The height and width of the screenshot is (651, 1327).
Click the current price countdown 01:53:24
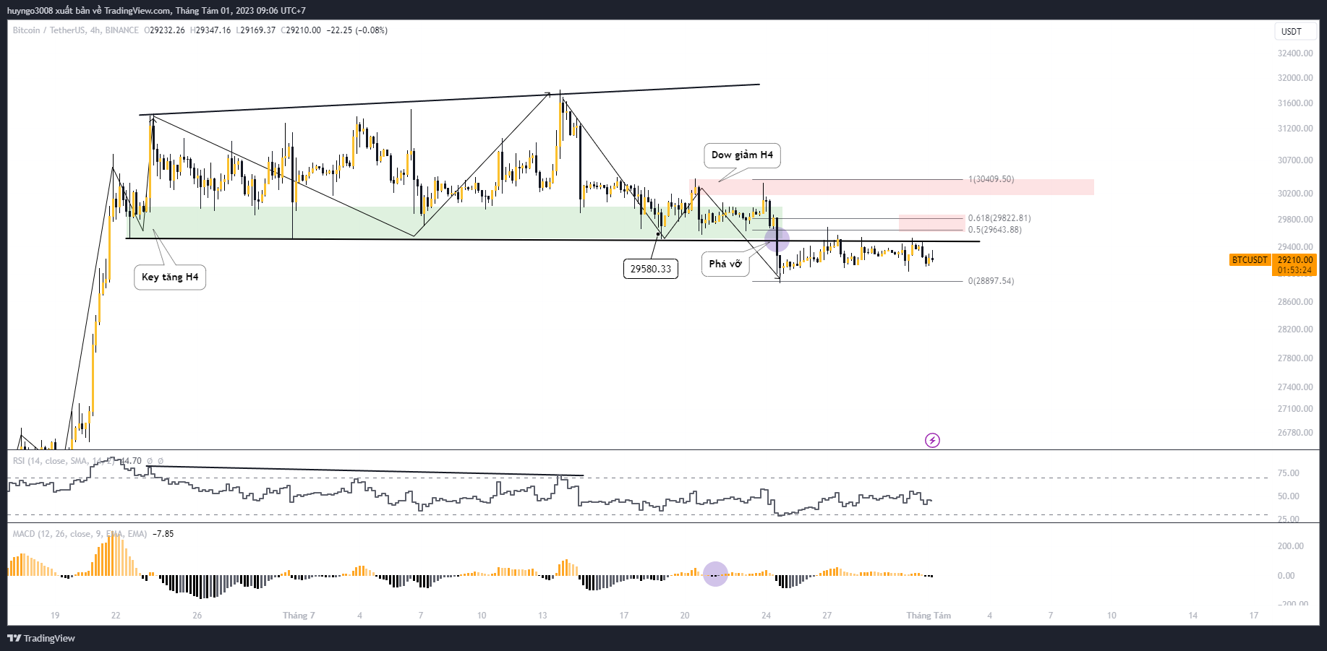point(1294,270)
